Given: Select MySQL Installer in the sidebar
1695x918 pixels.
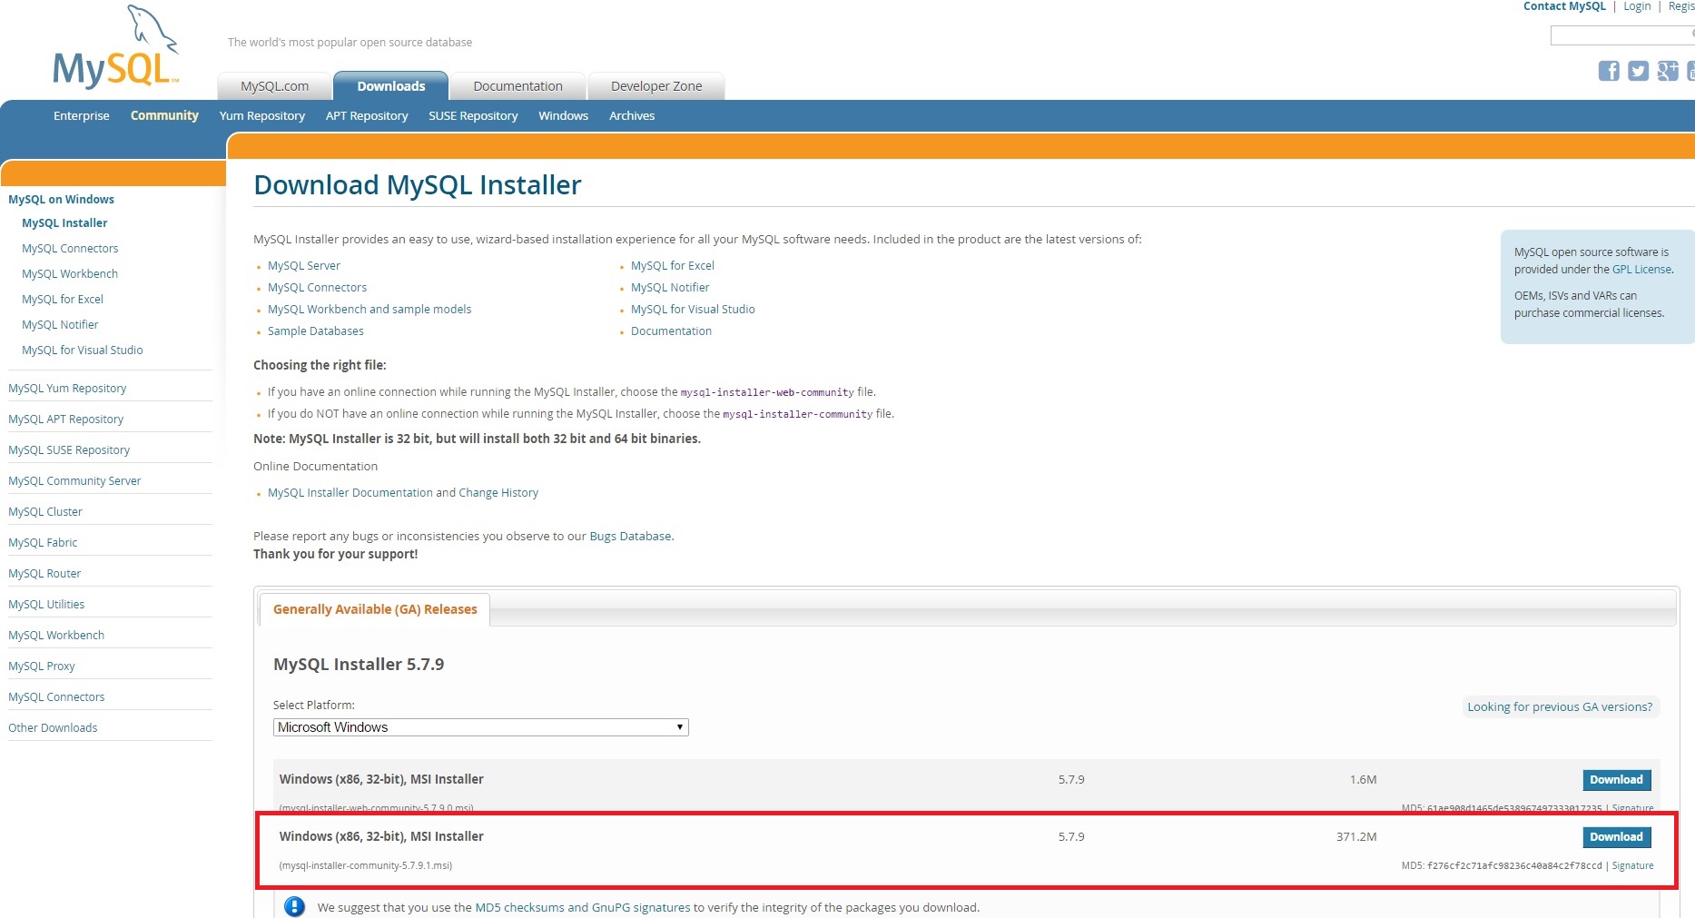Looking at the screenshot, I should [x=64, y=223].
